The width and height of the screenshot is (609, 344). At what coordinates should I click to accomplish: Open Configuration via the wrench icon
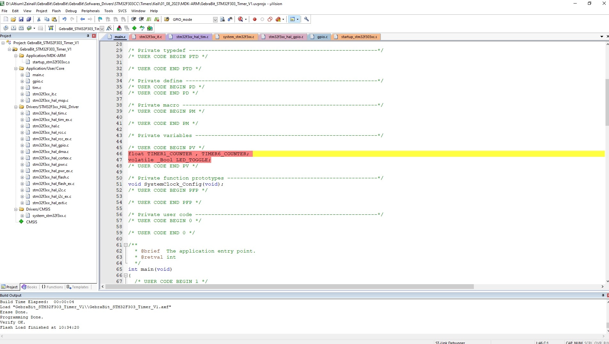point(306,19)
